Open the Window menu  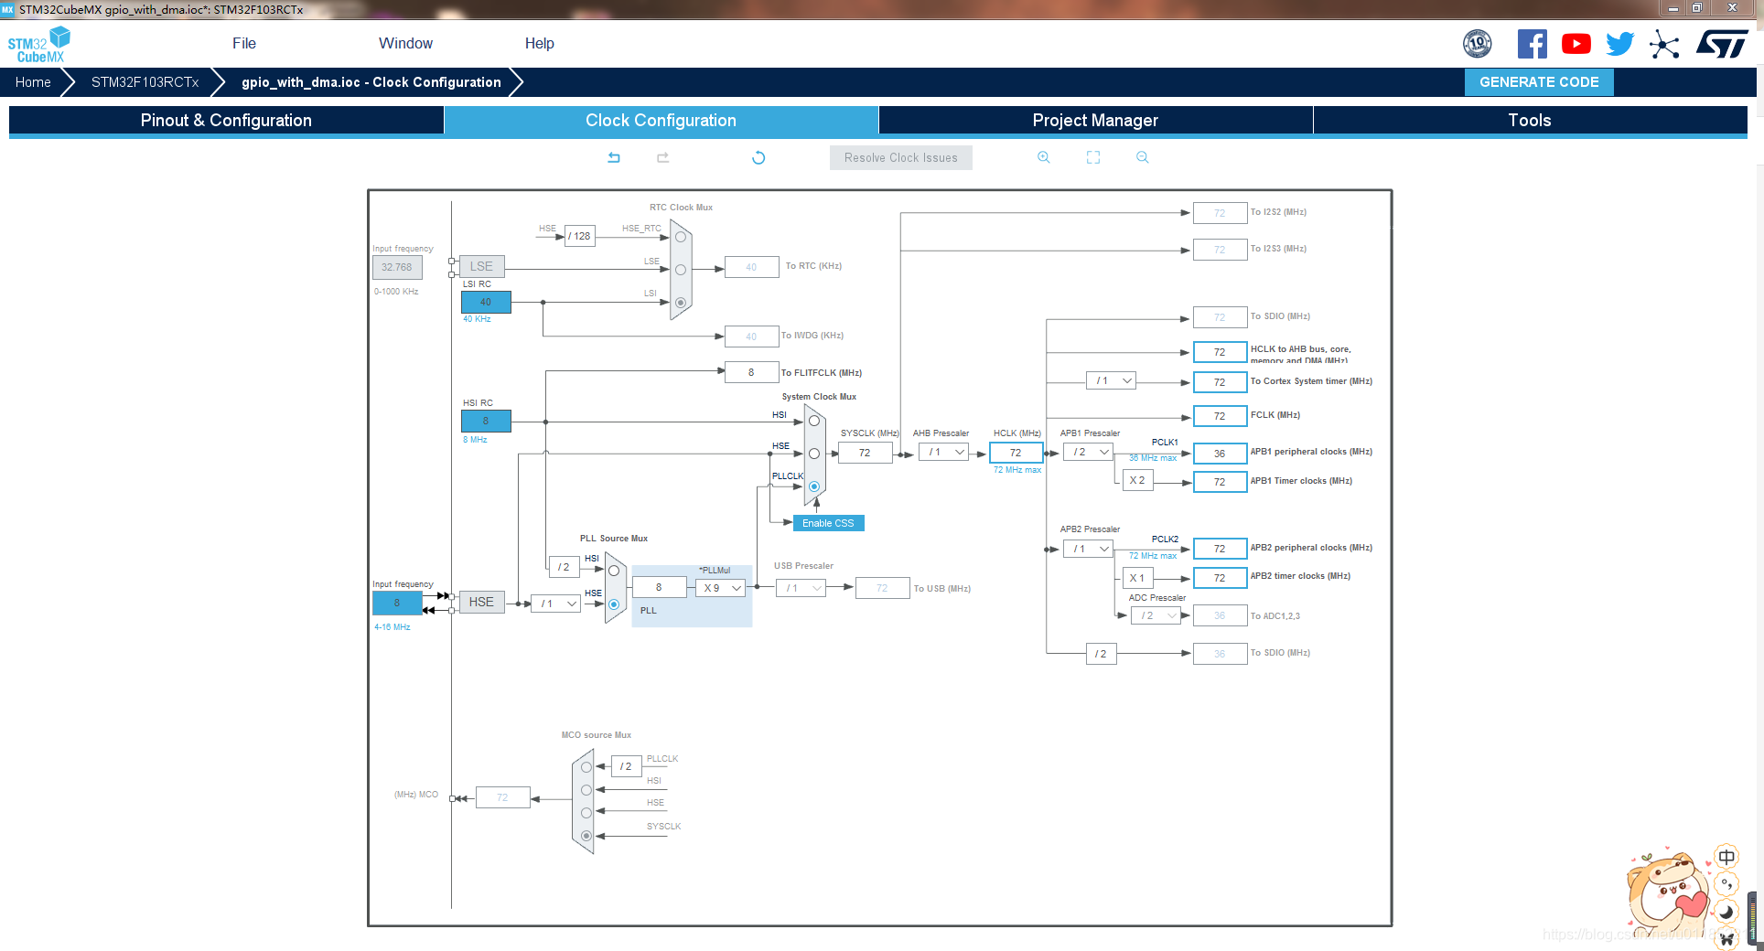click(x=405, y=43)
